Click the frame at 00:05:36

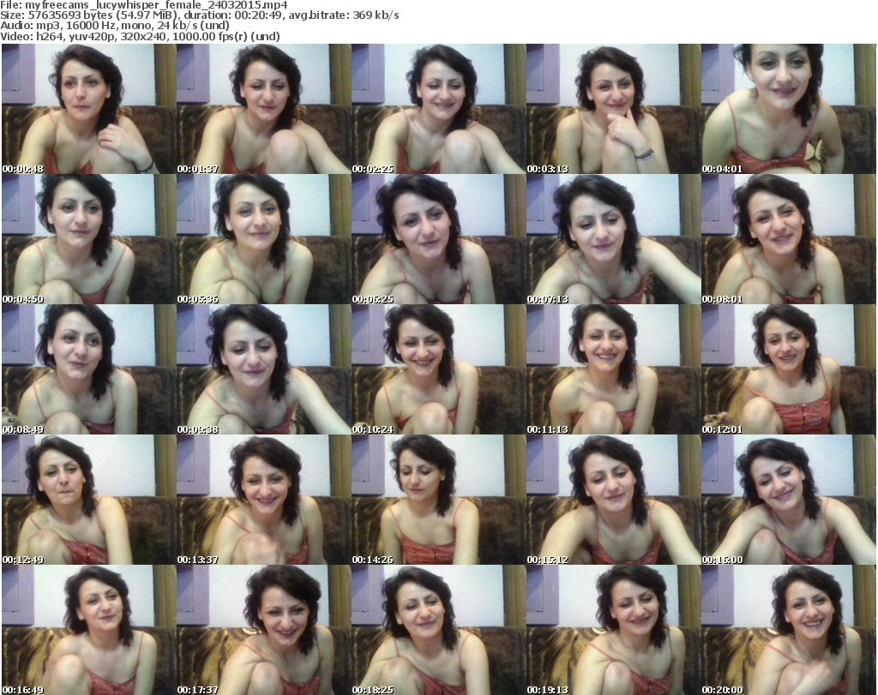pyautogui.click(x=264, y=239)
